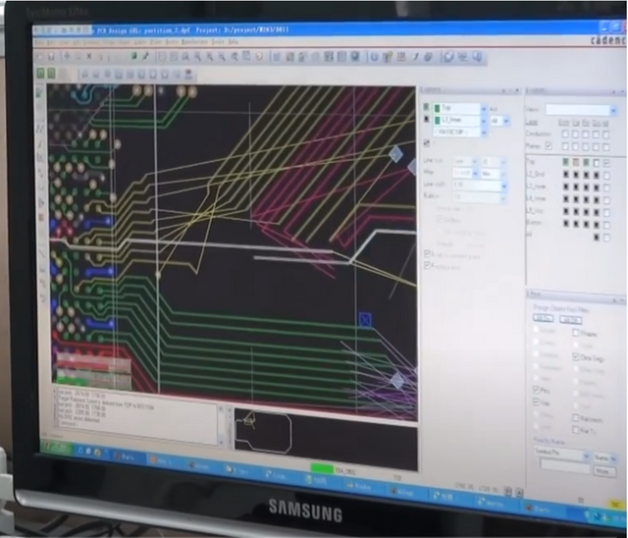Click the P button in the status bar
Image resolution: width=628 pixels, height=538 pixels.
click(x=508, y=492)
